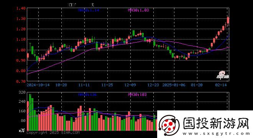Click the 11-11 date label
Screen dimensions: 253x138
tap(84, 85)
